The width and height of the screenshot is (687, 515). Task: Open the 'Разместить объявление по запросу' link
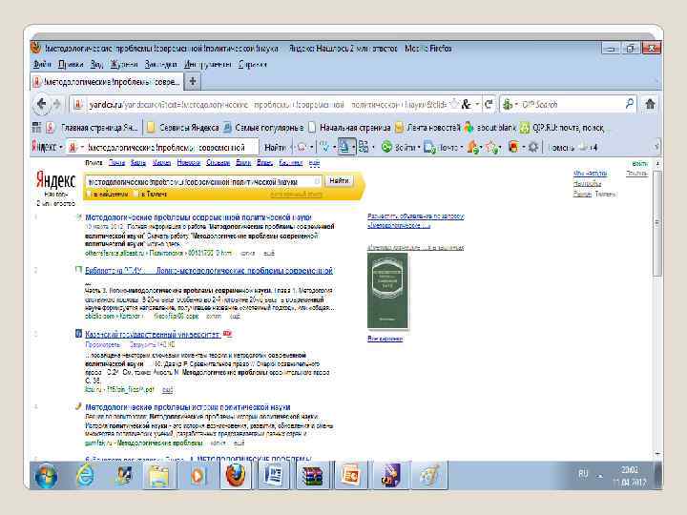tap(415, 220)
